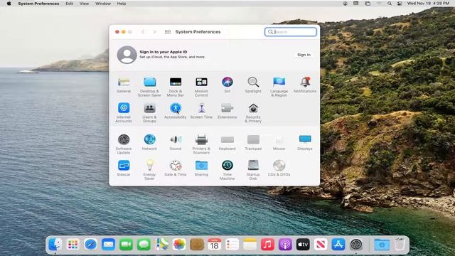This screenshot has height=256, width=455.
Task: Open Notes from the Dock
Action: coord(250,245)
